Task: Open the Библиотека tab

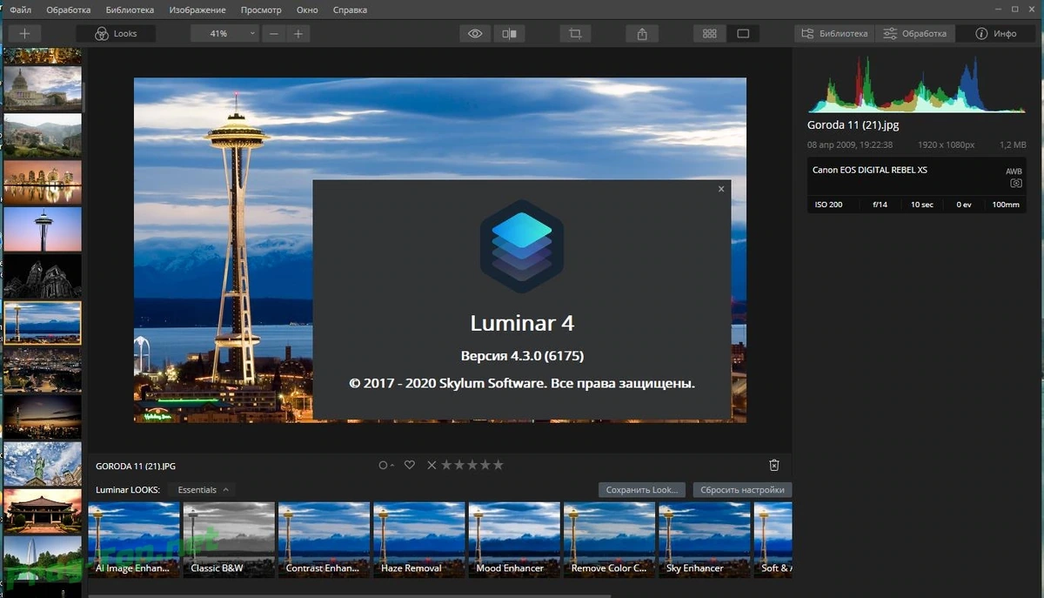Action: (834, 33)
